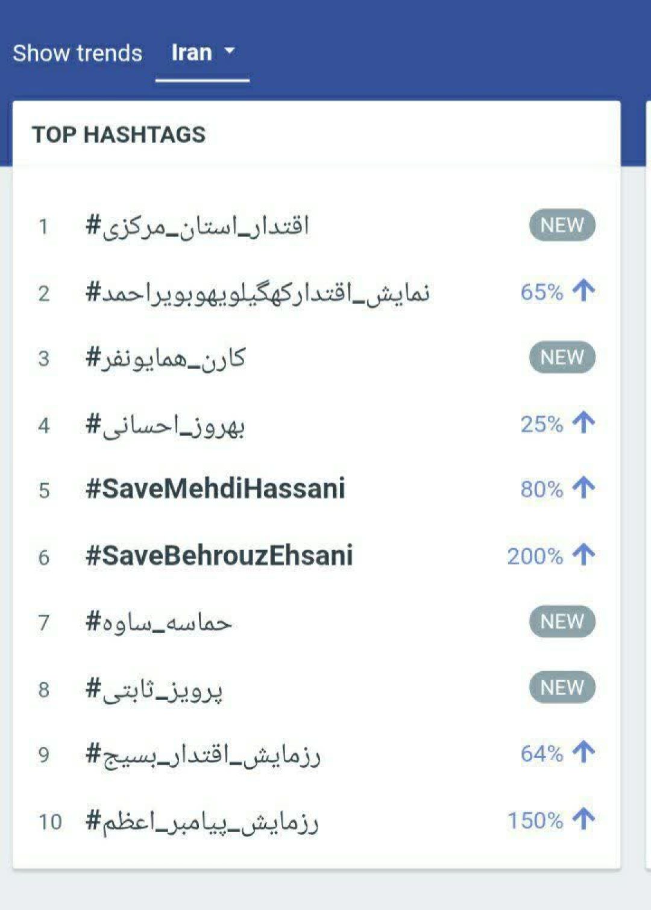The width and height of the screenshot is (651, 910).
Task: Open the Persian hashtag ranked number 1
Action: tap(197, 226)
